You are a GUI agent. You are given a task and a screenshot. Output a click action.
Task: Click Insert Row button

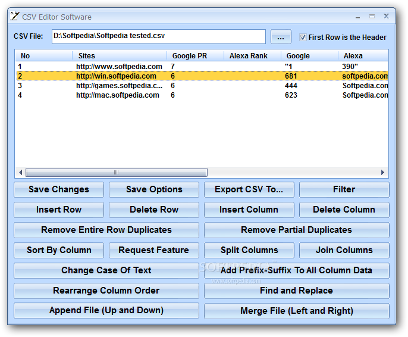(x=59, y=210)
